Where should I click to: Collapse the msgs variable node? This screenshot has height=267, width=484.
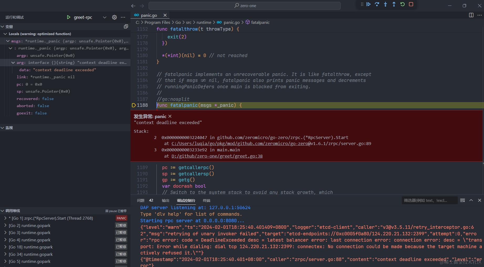[x=8, y=41]
